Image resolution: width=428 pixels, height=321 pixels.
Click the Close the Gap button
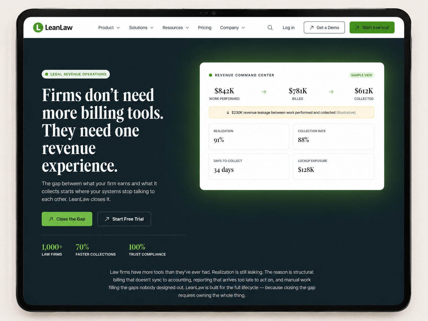(67, 219)
